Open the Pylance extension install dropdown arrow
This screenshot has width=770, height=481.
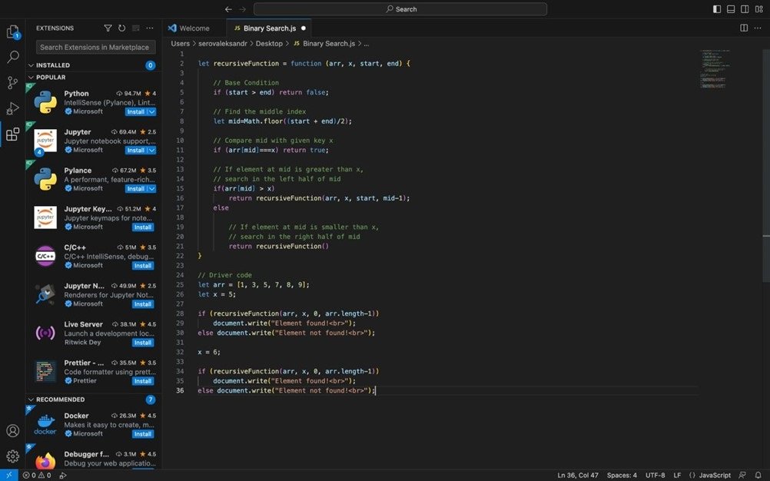tap(152, 188)
